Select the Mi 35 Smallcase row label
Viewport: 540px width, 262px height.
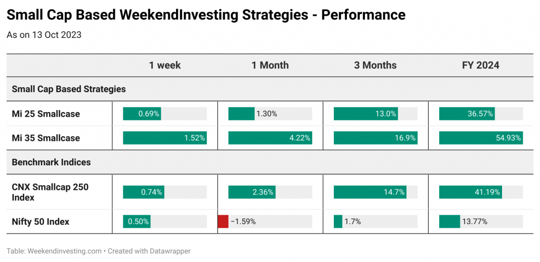[x=46, y=138]
